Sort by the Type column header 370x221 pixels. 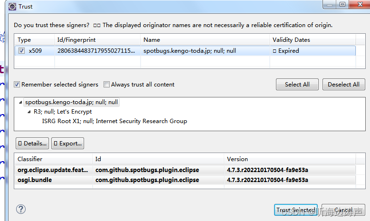(35, 39)
